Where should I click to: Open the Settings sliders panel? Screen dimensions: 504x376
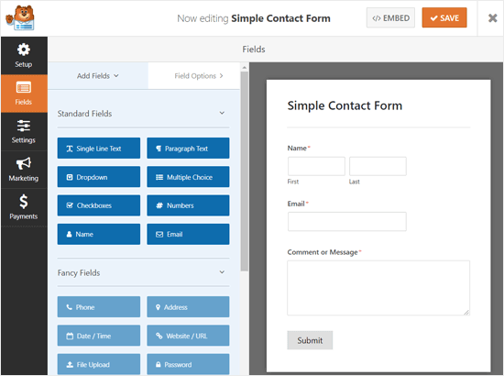24,132
